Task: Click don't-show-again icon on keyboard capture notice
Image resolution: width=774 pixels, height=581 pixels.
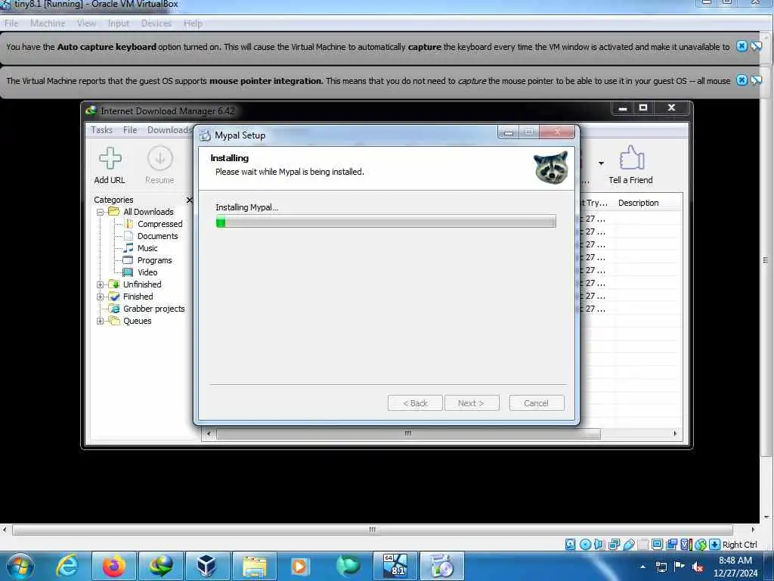Action: click(x=756, y=46)
